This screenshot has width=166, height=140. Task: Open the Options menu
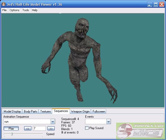point(15,10)
